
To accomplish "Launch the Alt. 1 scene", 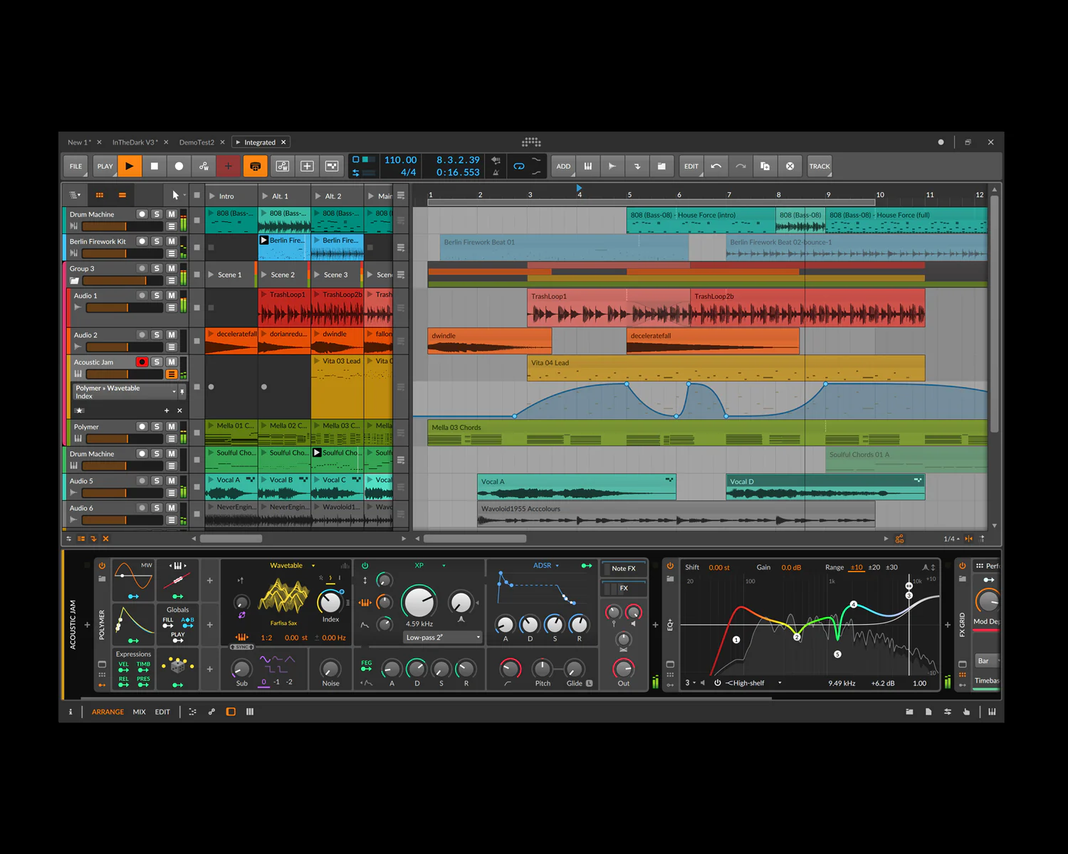I will pos(265,196).
